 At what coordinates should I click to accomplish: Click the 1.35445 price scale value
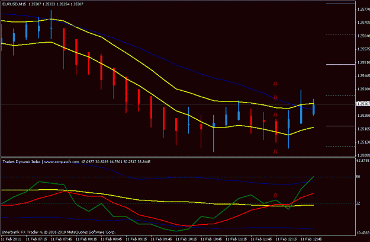(x=363, y=76)
